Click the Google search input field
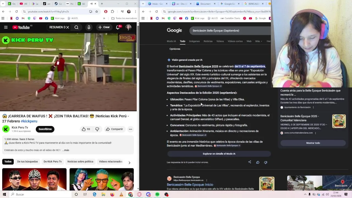352x198 pixels. point(230,31)
